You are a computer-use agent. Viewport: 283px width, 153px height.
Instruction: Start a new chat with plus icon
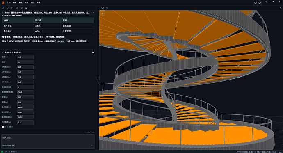coord(94,13)
